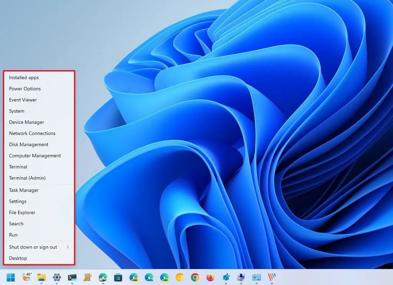Choose Terminal (Admin) in the menu
The height and width of the screenshot is (285, 393).
tap(27, 178)
